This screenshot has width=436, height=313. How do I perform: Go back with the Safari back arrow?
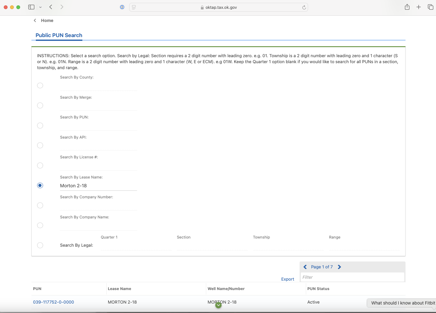point(51,7)
